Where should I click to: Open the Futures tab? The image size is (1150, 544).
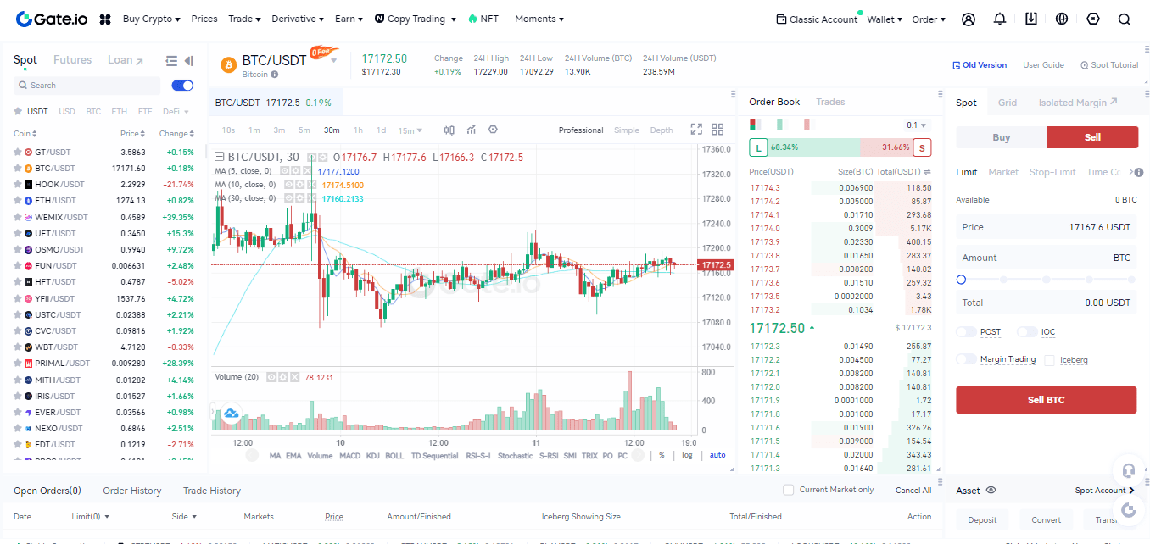[x=72, y=59]
